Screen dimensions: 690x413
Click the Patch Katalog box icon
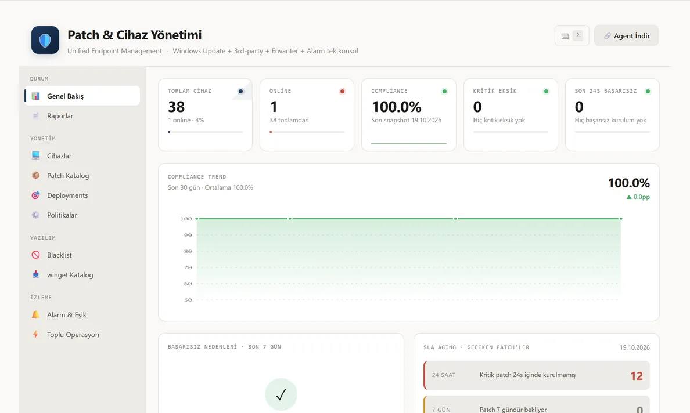click(35, 175)
